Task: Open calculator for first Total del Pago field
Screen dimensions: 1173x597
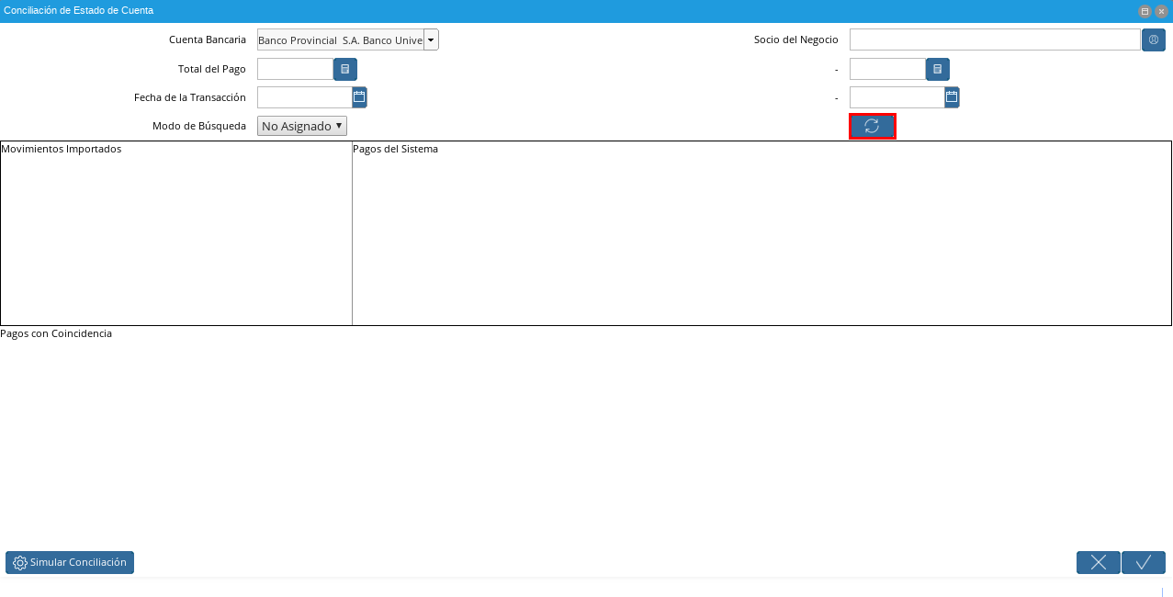Action: [x=345, y=69]
